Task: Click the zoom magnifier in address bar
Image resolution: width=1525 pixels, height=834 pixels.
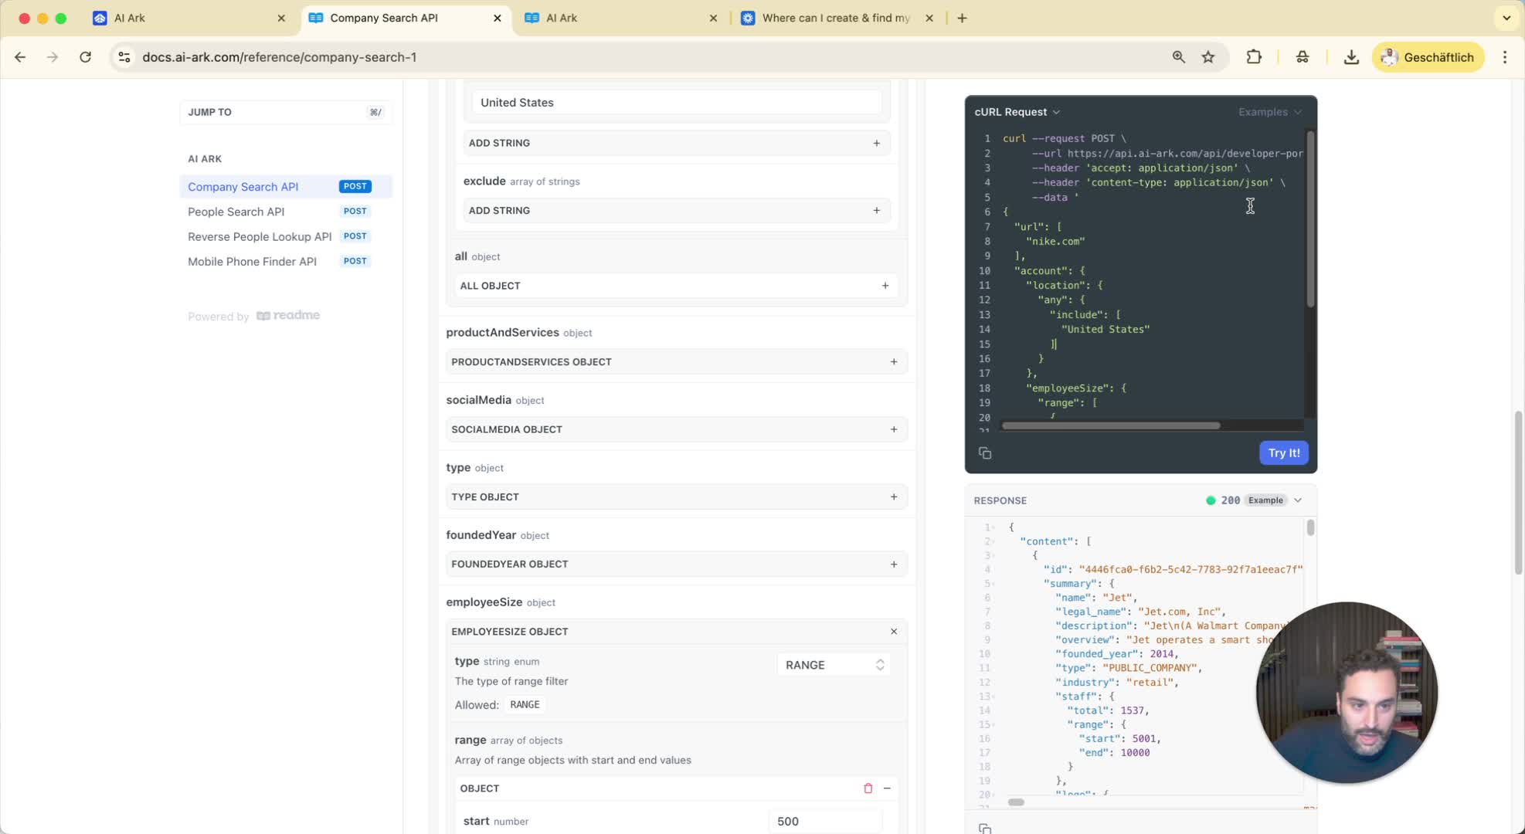Action: click(x=1178, y=57)
